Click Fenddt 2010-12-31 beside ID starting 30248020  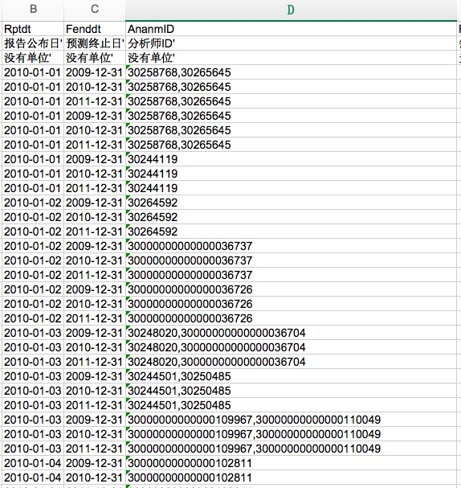point(95,347)
